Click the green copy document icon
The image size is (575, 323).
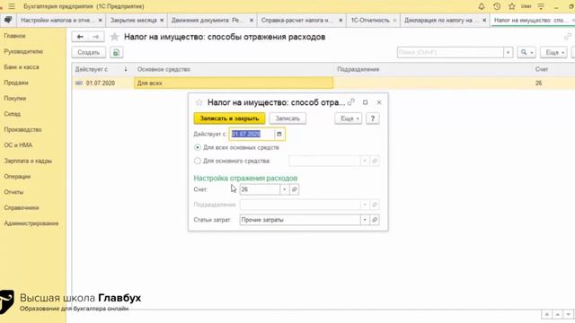coord(116,52)
